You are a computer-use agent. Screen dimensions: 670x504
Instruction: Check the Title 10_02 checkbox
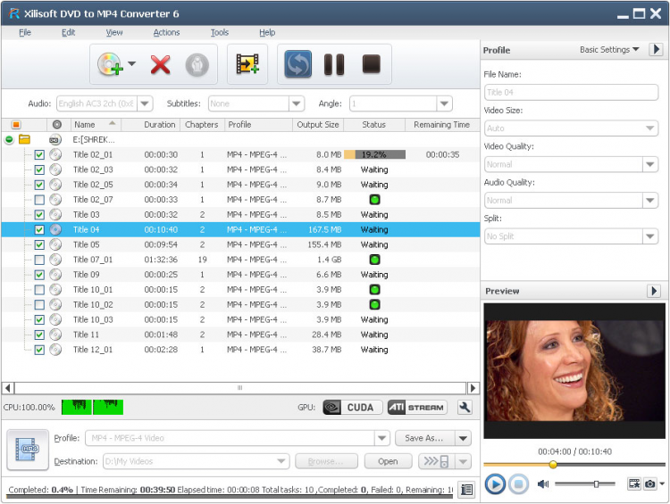tap(39, 305)
